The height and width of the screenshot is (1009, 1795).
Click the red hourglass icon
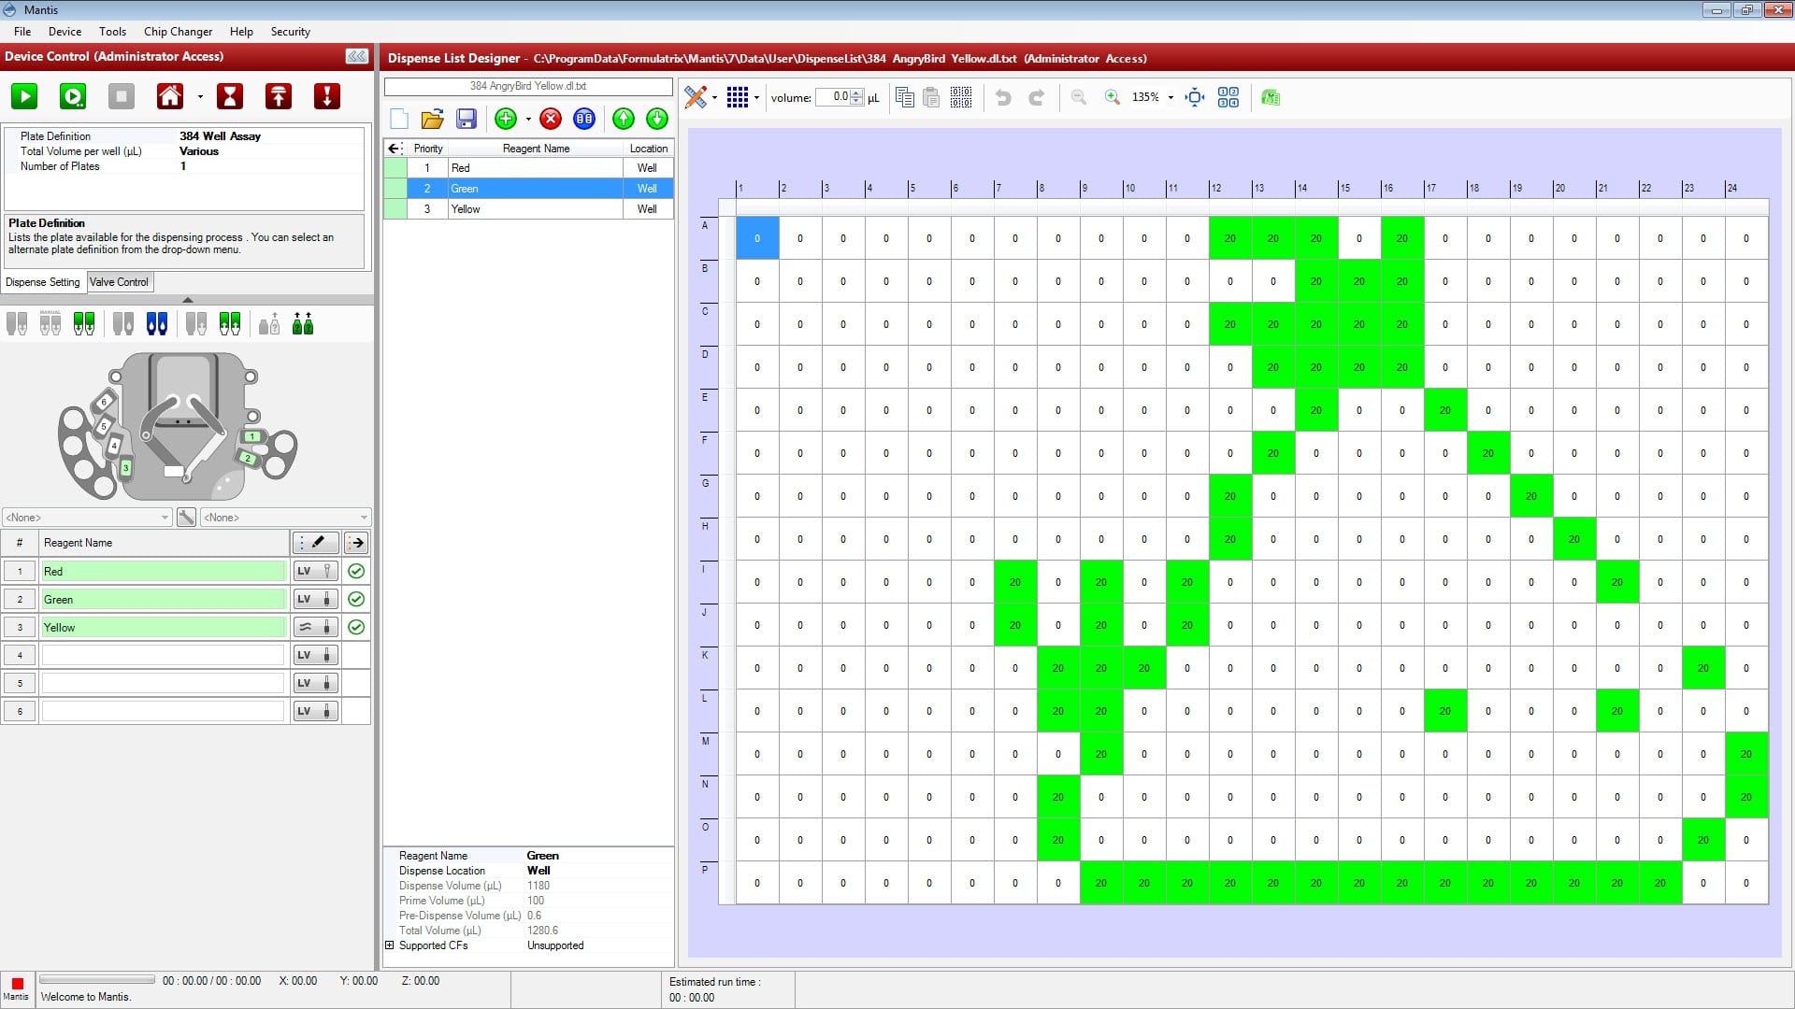(229, 96)
